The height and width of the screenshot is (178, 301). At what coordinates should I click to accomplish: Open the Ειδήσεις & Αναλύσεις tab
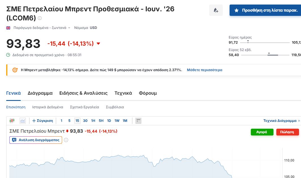pos(83,93)
